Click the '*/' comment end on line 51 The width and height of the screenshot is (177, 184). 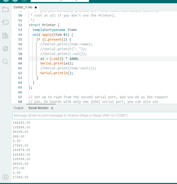(x=32, y=20)
